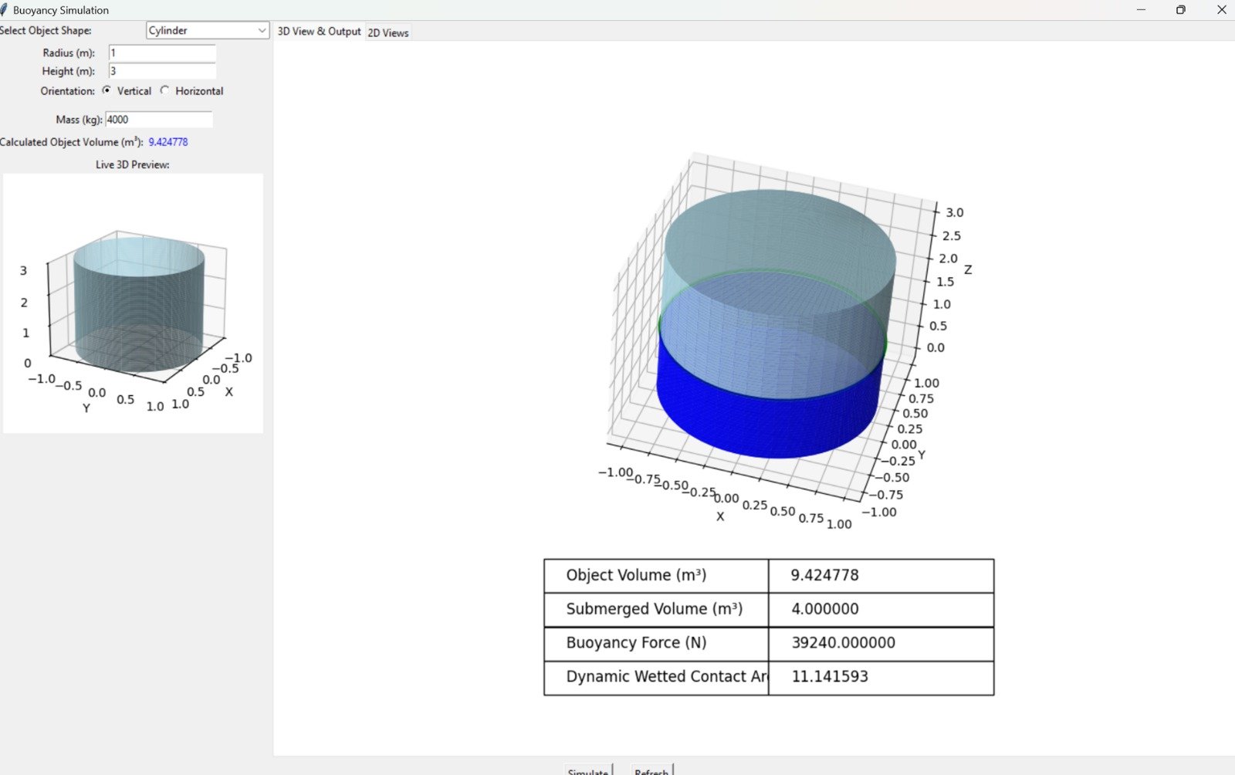Select the Mass (kg) text box

click(158, 120)
